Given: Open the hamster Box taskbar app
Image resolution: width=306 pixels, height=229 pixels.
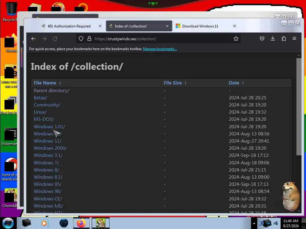Looking at the screenshot, I should pos(101,223).
